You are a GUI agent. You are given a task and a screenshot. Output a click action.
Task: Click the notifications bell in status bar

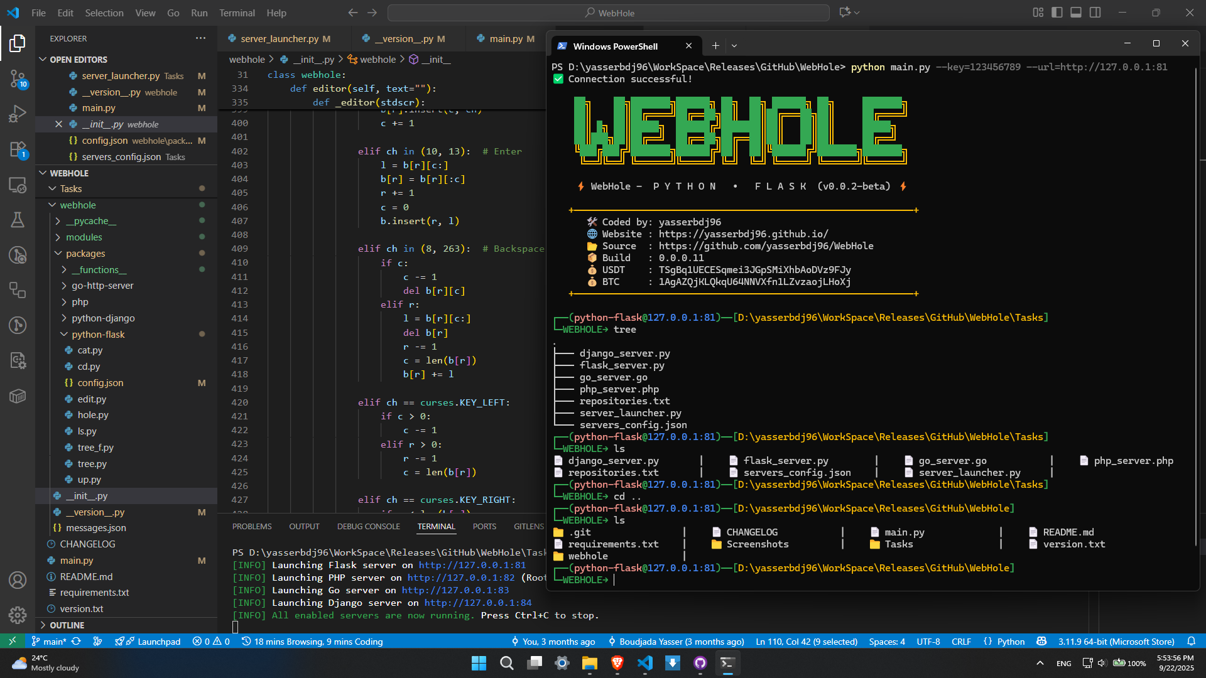pos(1191,642)
